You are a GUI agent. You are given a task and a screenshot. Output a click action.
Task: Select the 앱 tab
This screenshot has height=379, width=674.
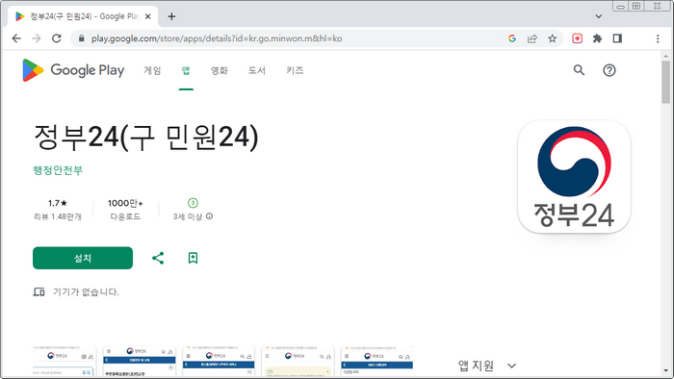click(186, 70)
